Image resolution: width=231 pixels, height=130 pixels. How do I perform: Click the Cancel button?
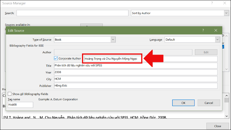(208, 103)
